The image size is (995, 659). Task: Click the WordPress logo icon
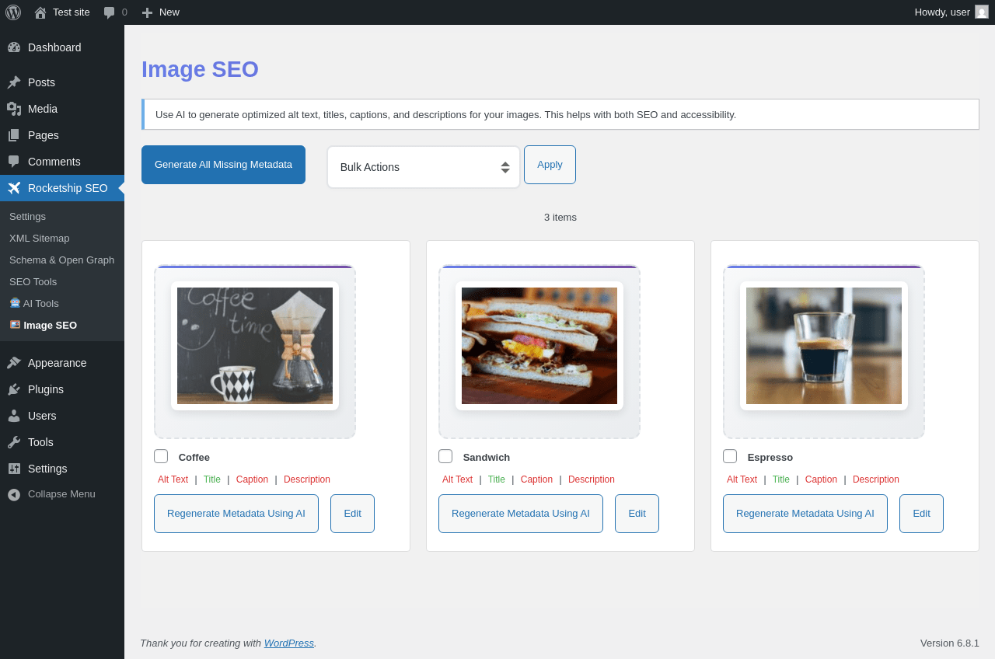[13, 12]
